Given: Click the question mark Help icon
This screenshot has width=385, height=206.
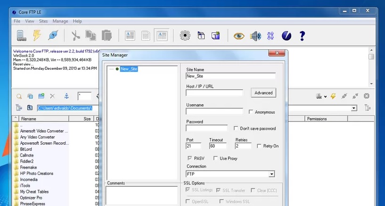Looking at the screenshot, I should pos(302,36).
